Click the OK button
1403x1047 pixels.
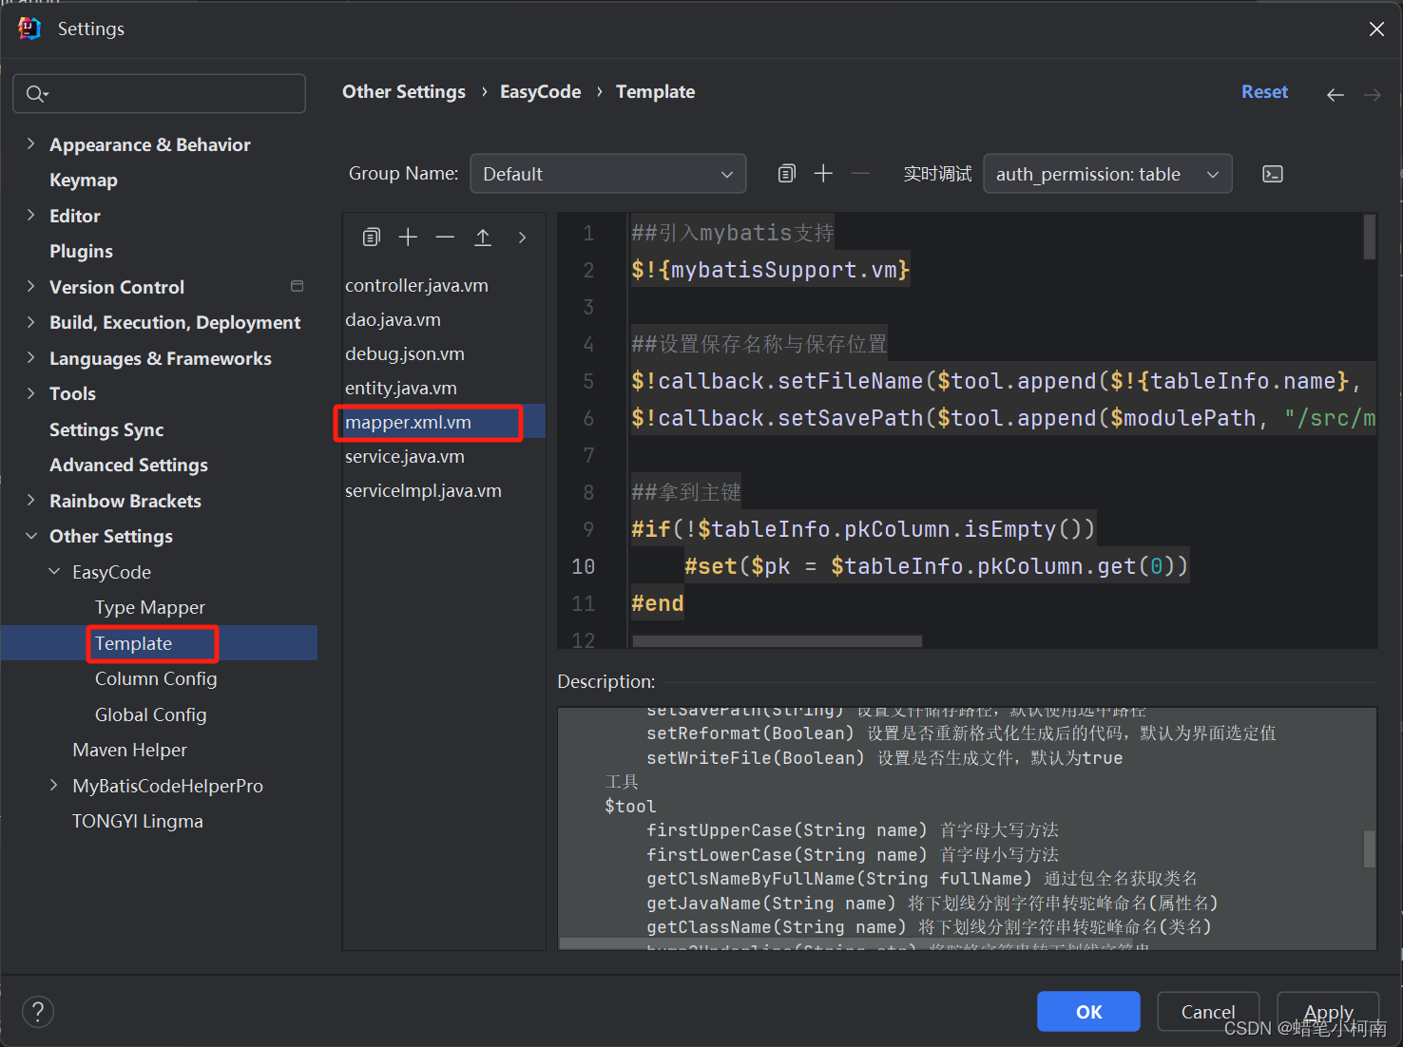click(1088, 1011)
